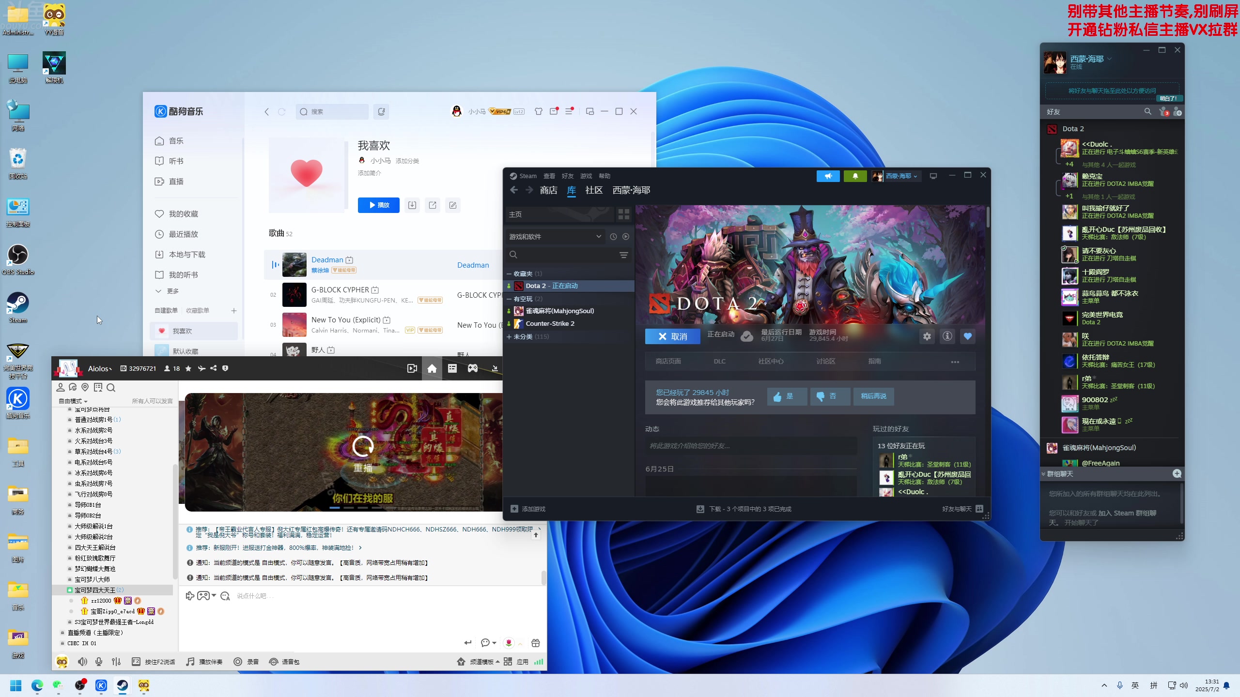Open 自由模式 dropdown in YY
This screenshot has width=1240, height=697.
(x=73, y=401)
